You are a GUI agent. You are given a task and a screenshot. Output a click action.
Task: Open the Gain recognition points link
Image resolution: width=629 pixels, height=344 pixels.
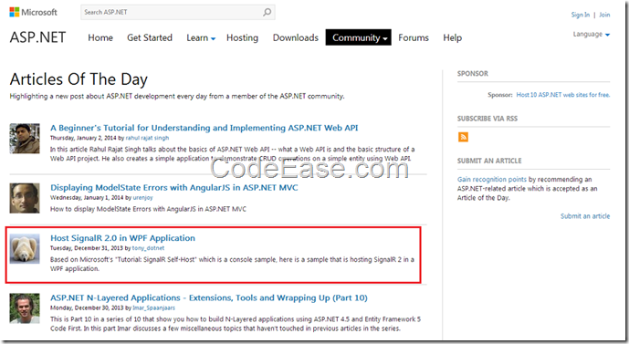(492, 179)
